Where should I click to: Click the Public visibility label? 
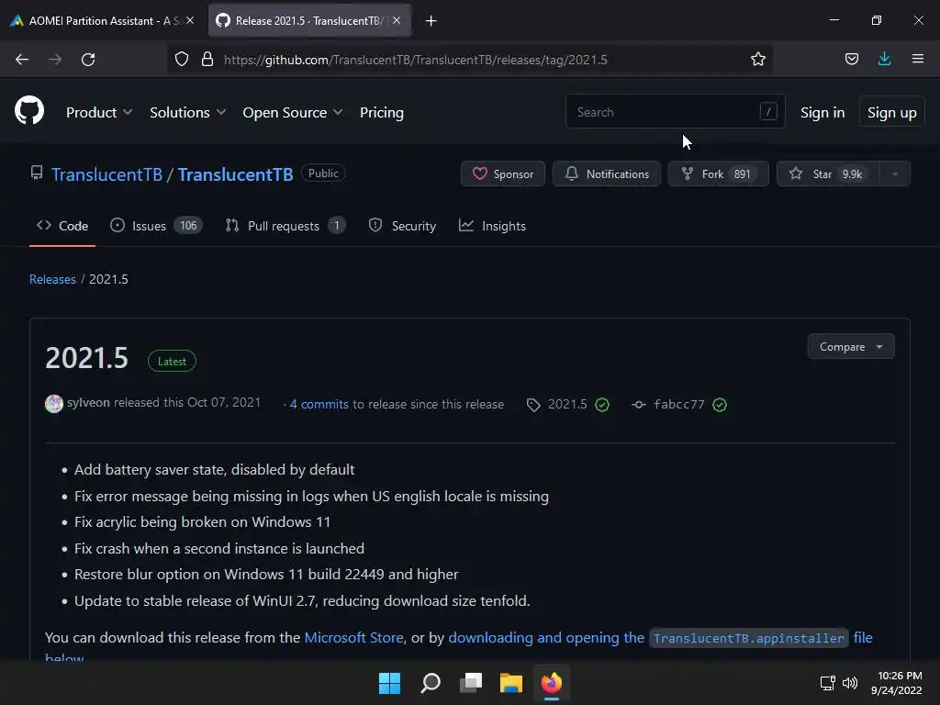point(323,173)
